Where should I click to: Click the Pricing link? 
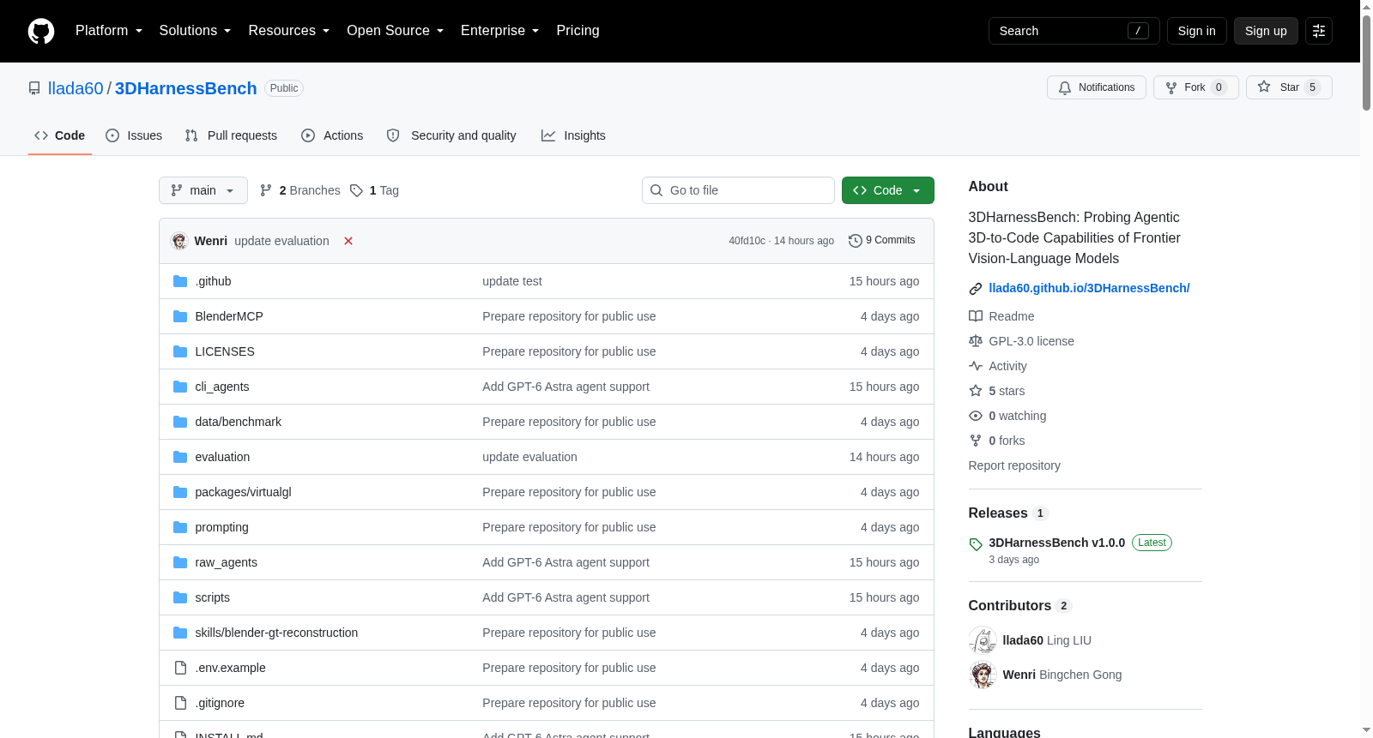(x=578, y=31)
